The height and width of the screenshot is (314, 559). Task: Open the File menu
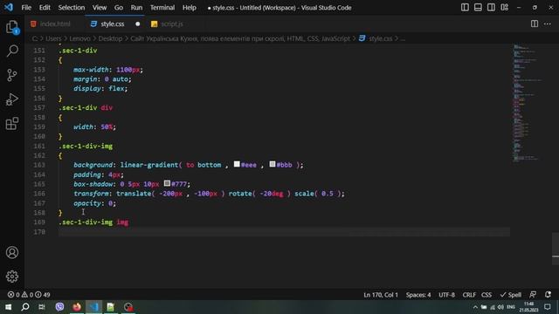coord(26,8)
